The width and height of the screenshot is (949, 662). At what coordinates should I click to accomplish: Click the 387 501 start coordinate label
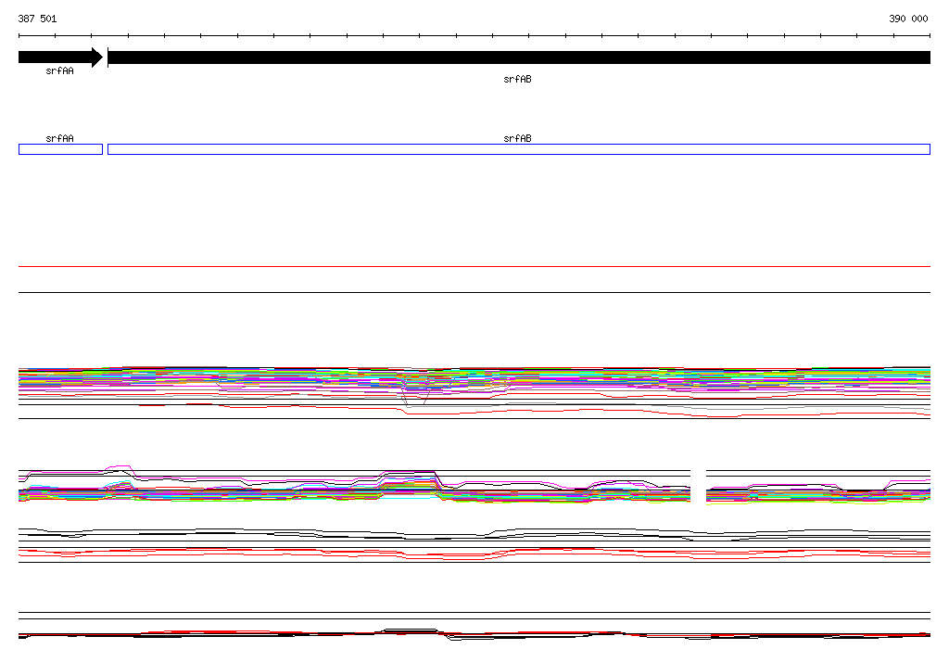[x=37, y=19]
